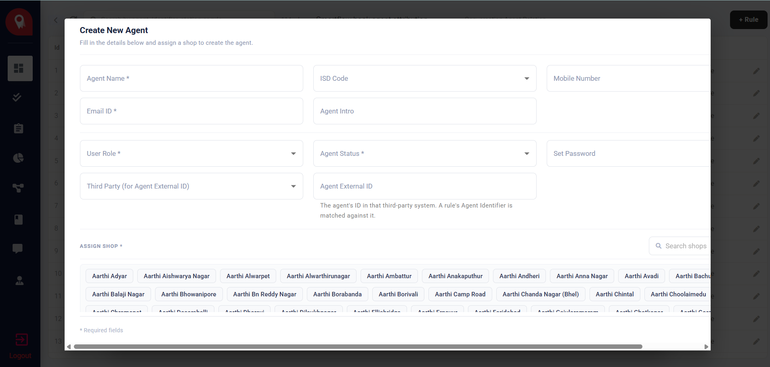This screenshot has height=367, width=770.
Task: Open the user profile icon in sidebar
Action: 19,280
